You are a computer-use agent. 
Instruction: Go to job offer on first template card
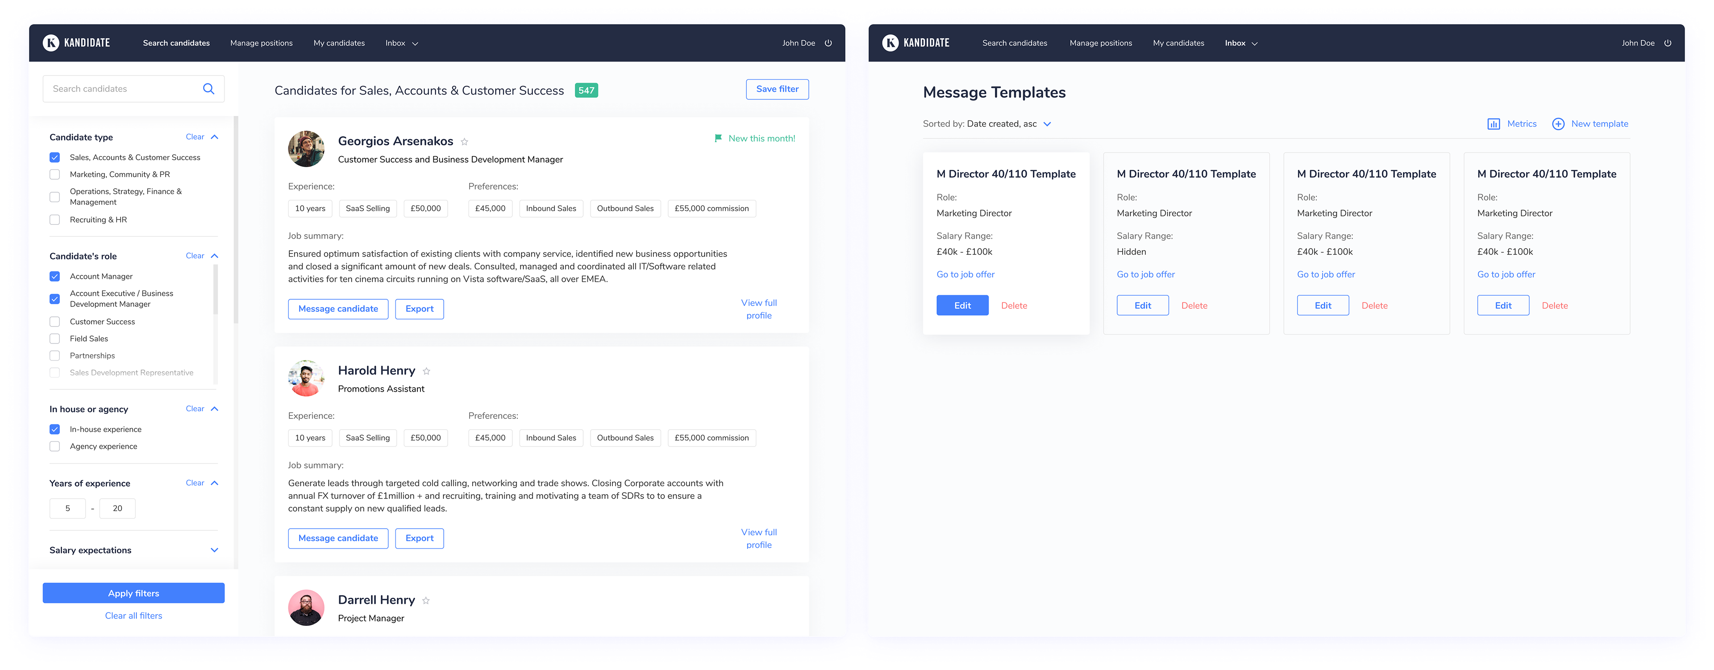point(965,274)
